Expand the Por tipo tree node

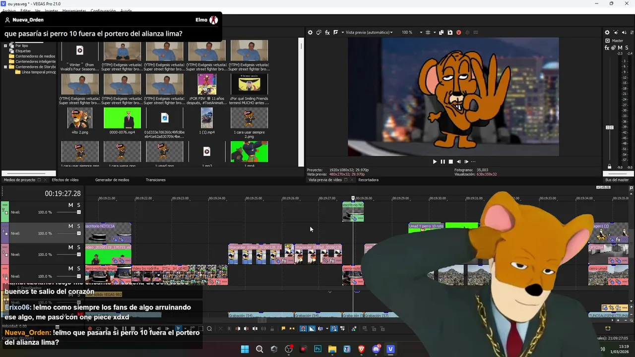pos(5,46)
